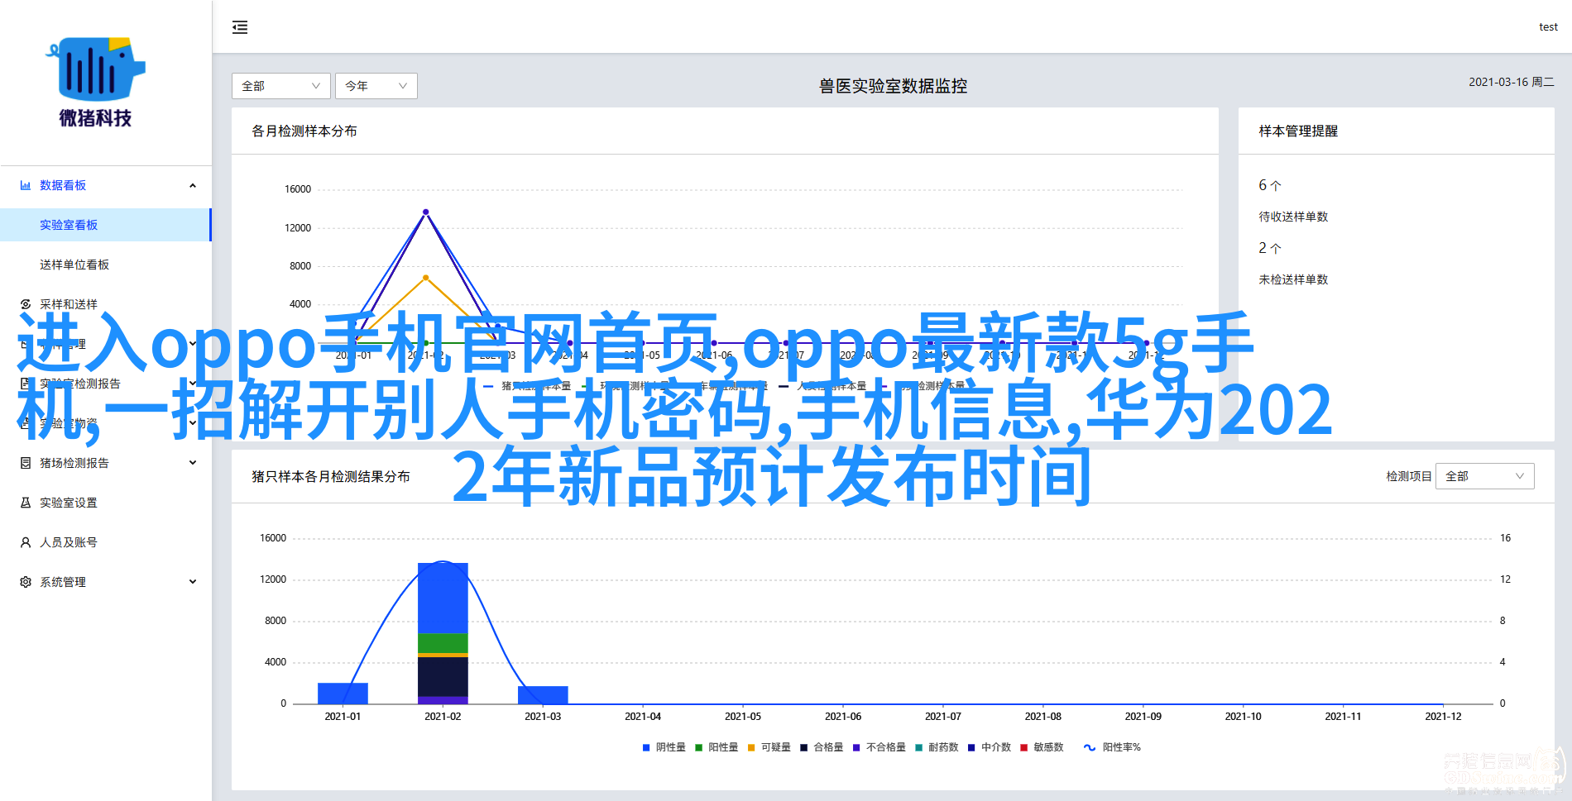Click the peak data point on the line chart

[x=426, y=212]
